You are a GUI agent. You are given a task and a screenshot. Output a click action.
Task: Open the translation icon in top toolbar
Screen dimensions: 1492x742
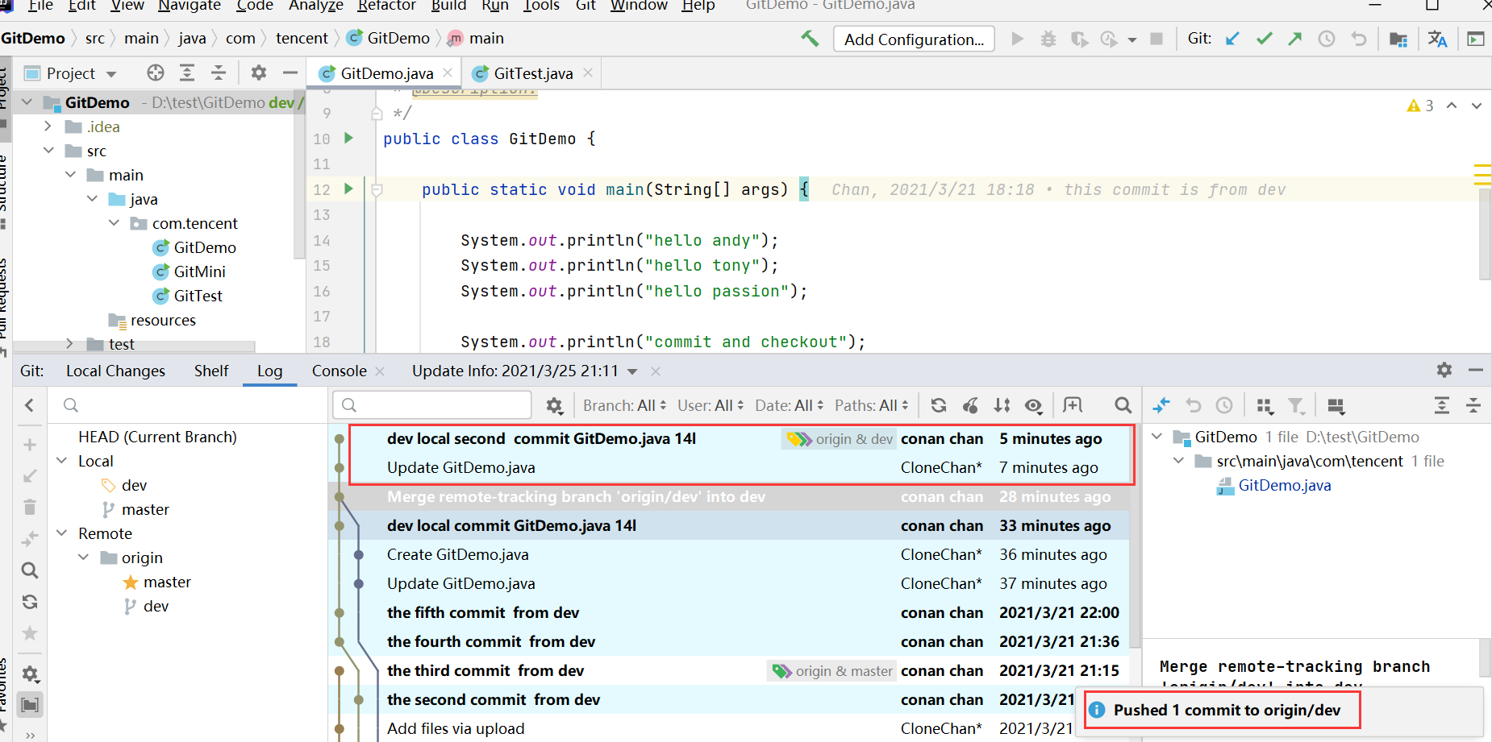[1438, 38]
